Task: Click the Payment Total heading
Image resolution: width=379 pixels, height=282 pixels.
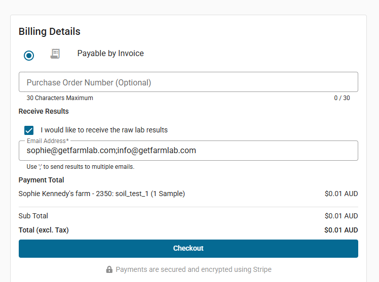Action: (x=42, y=180)
